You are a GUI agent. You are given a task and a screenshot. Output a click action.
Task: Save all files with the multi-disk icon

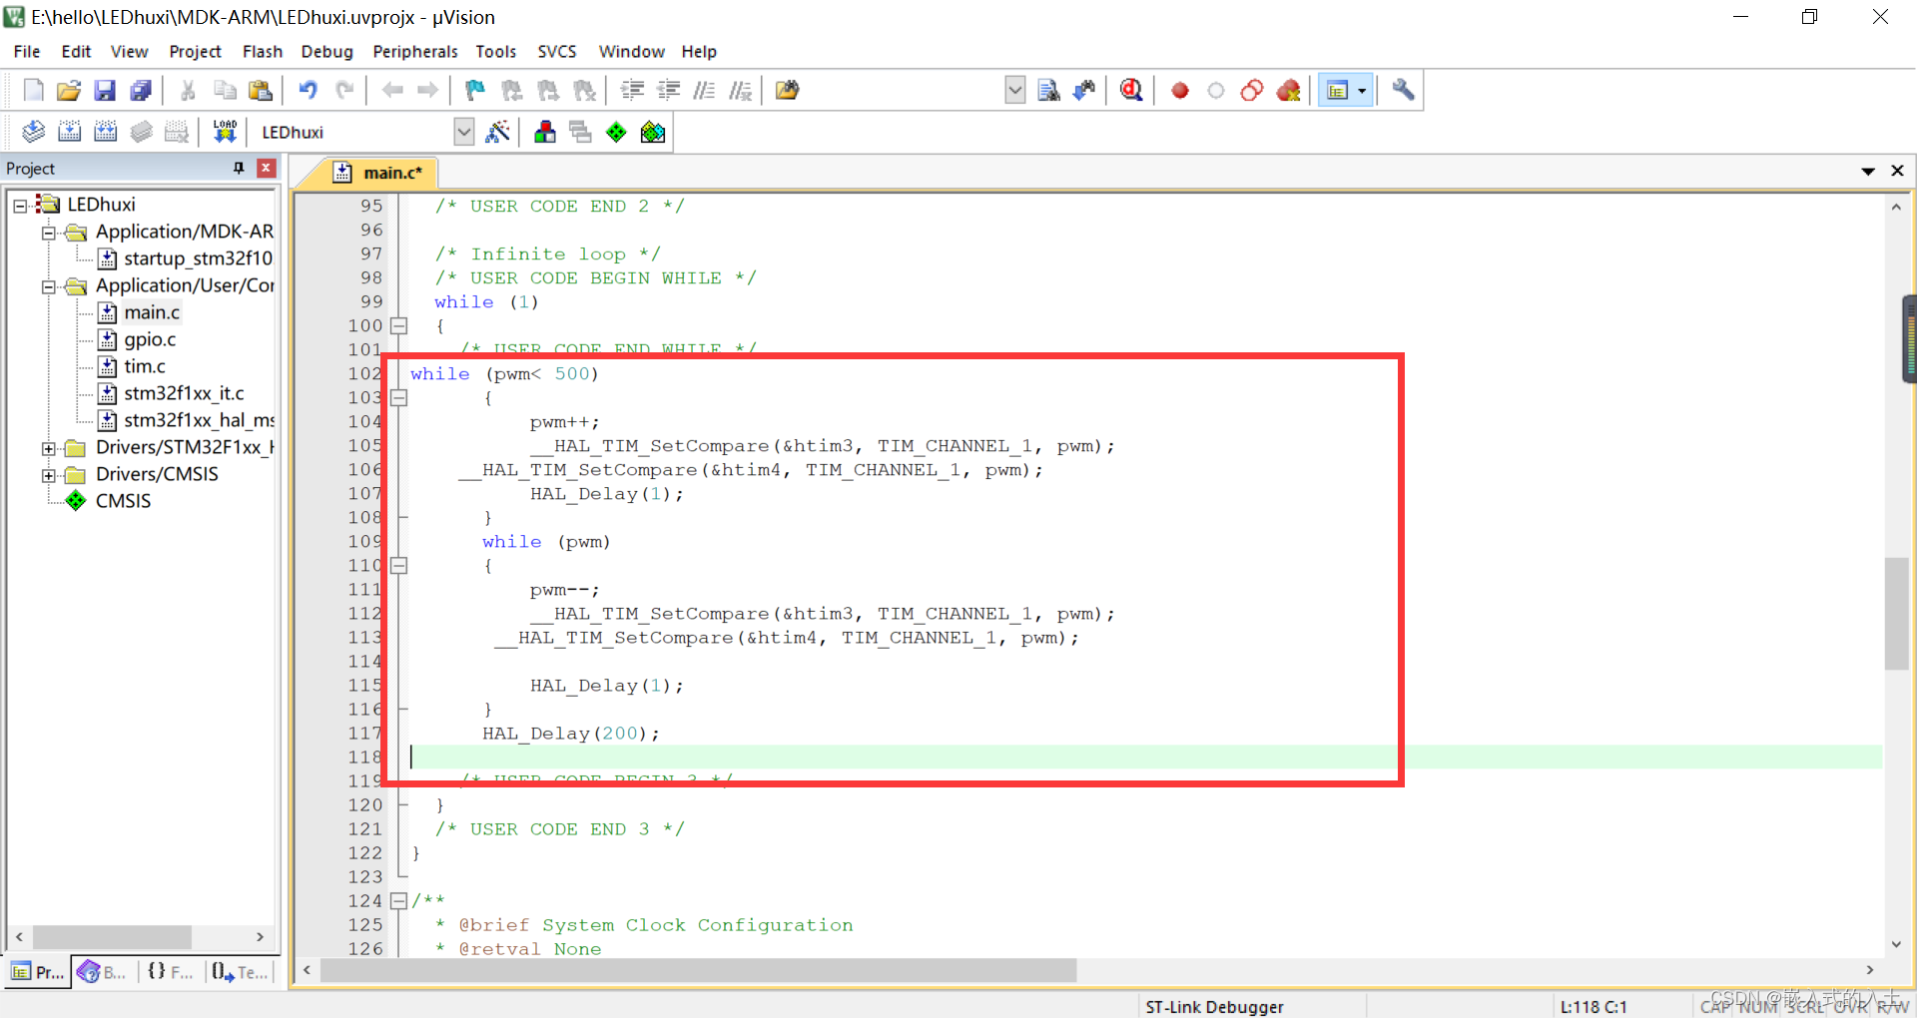coord(141,91)
